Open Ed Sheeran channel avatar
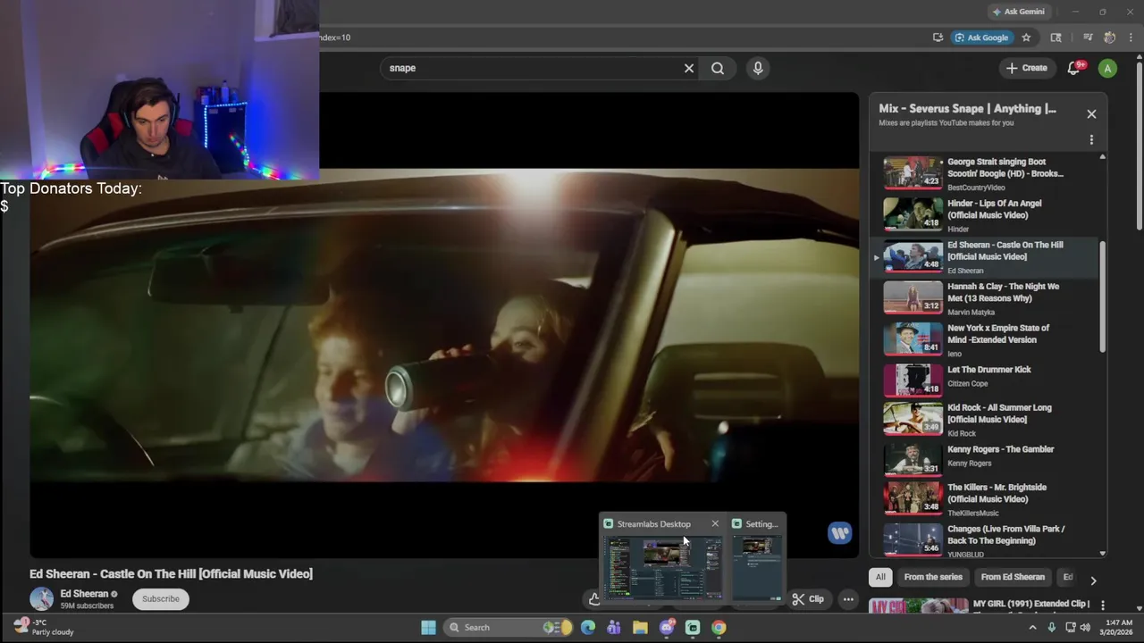Viewport: 1144px width, 643px height. [41, 599]
